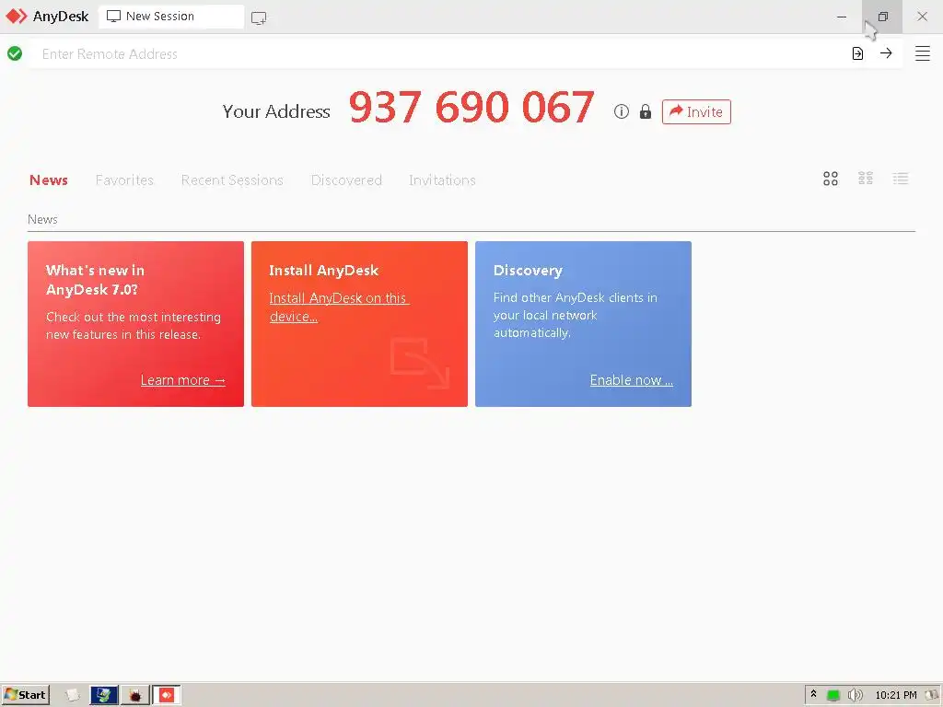Click the green tray status icon
Viewport: 943px width, 707px height.
coord(832,695)
